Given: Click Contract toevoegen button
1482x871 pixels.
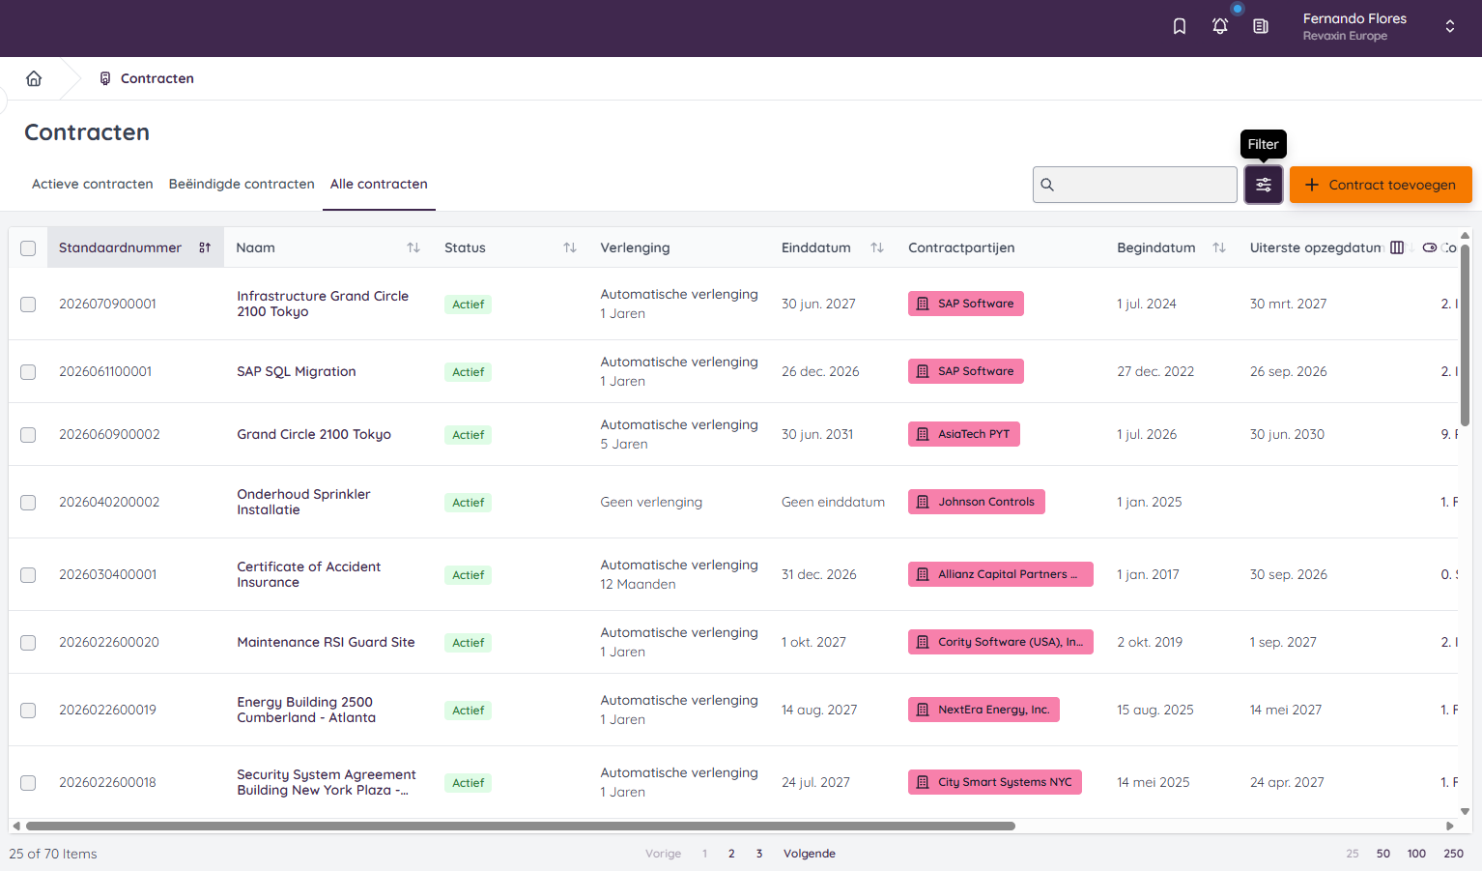Looking at the screenshot, I should 1381,185.
